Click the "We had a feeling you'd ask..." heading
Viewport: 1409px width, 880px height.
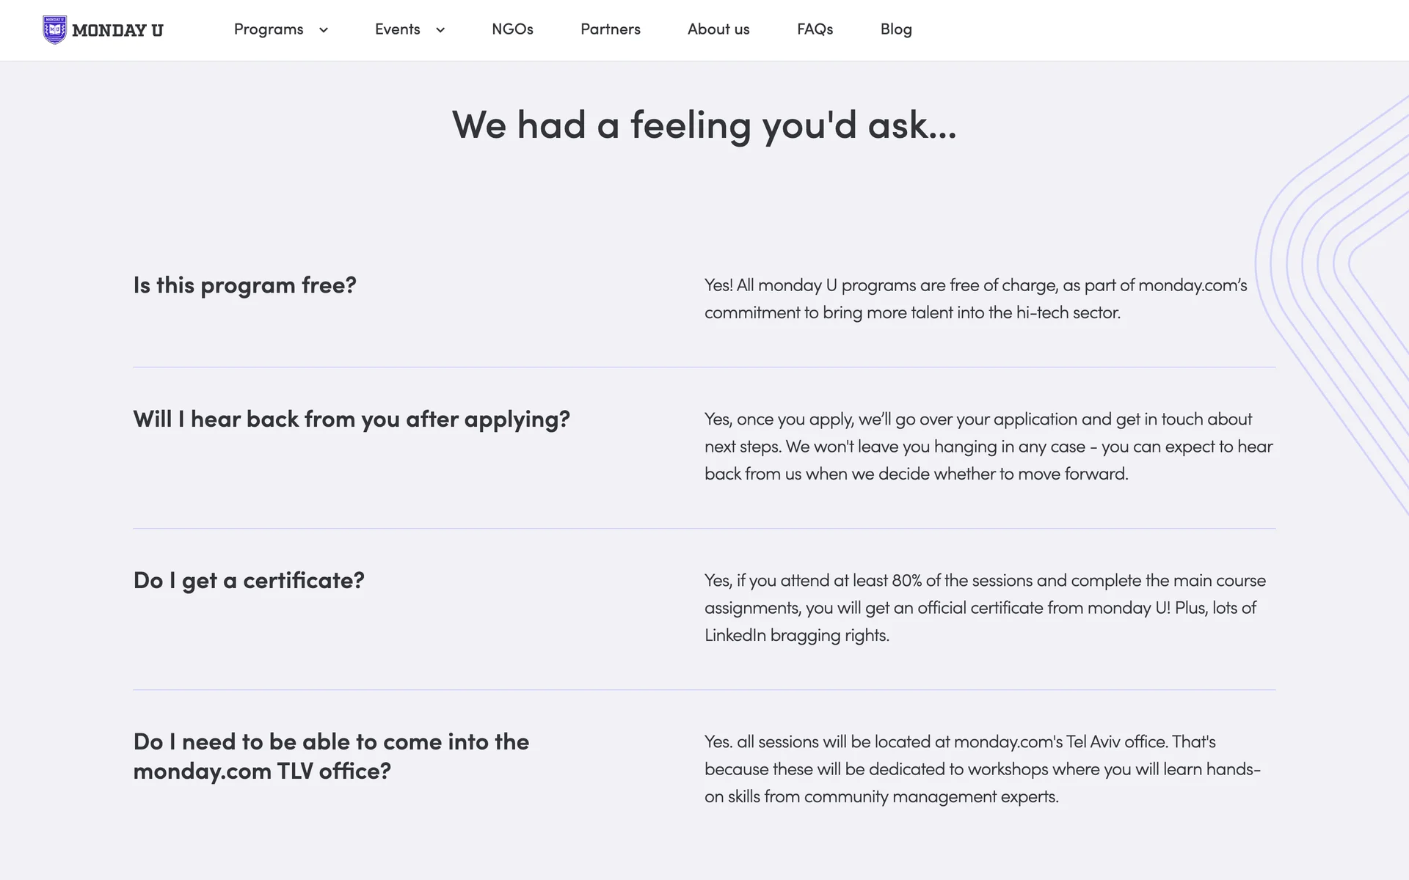coord(704,125)
